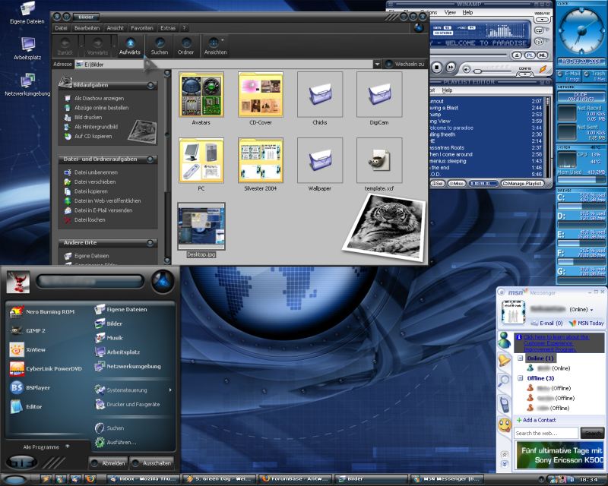Click Bild drucken task
The height and width of the screenshot is (486, 608).
[x=84, y=118]
